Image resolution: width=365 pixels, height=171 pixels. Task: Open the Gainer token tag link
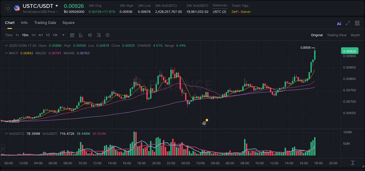tap(246, 12)
